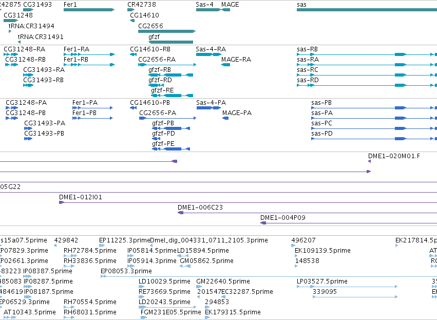This screenshot has width=437, height=320.
Task: Click the CG31493 gene bar
Action: [28, 10]
